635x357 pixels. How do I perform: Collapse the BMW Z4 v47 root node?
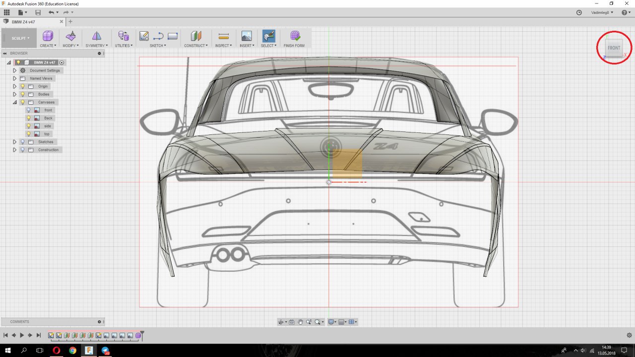9,62
